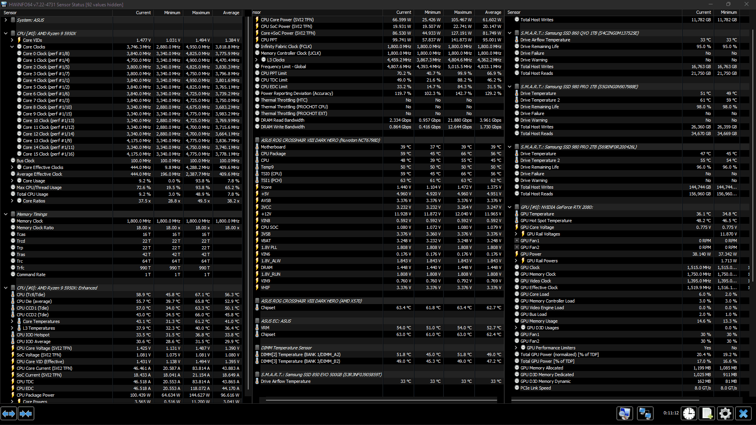Click the shrink-columns inward arrows button

pyautogui.click(x=26, y=414)
